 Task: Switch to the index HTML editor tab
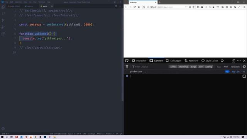[14, 6]
